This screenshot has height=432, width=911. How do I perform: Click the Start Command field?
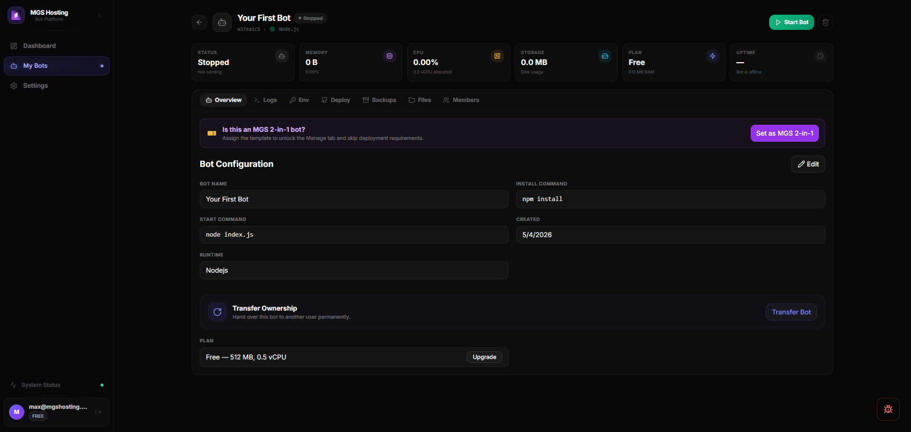pos(354,235)
